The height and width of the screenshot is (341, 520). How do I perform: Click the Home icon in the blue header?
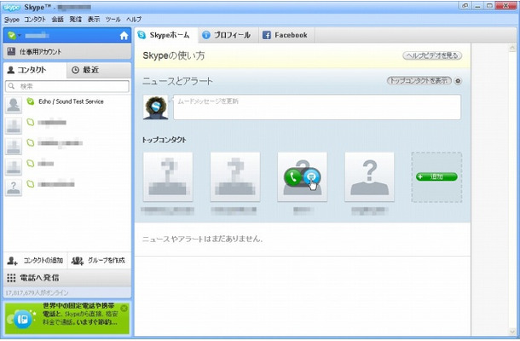click(x=124, y=36)
